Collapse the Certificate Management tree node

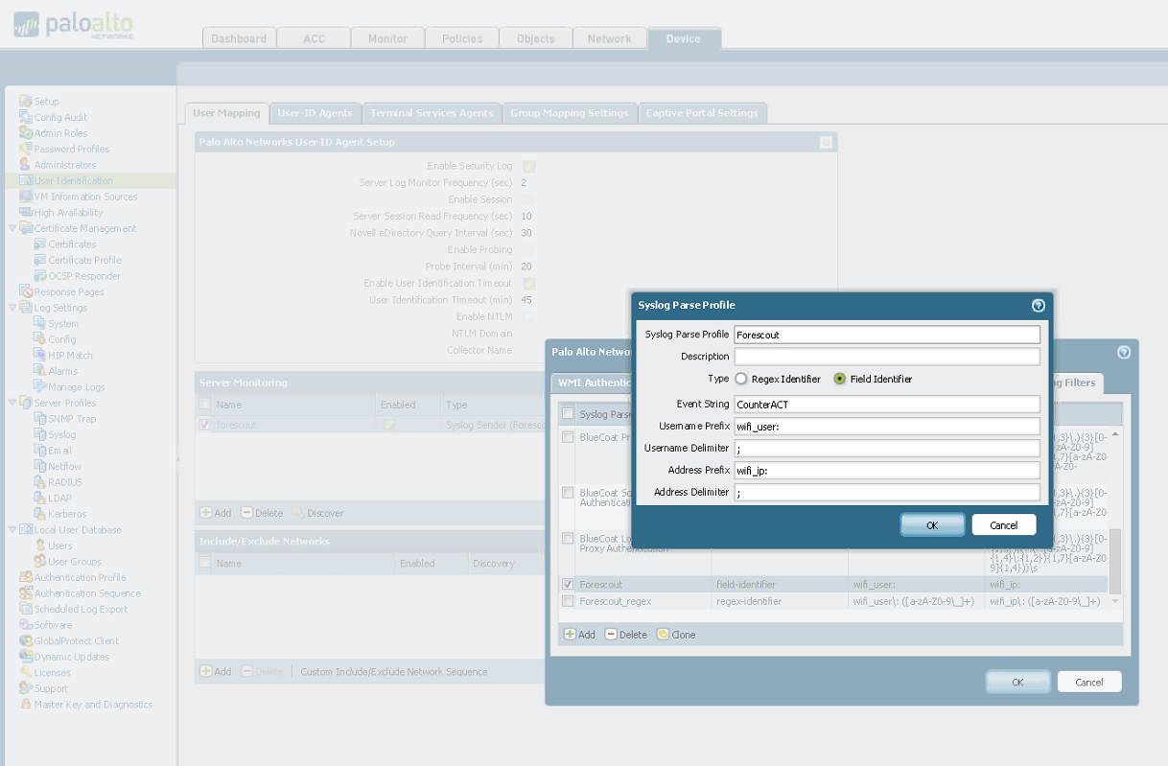[x=12, y=228]
